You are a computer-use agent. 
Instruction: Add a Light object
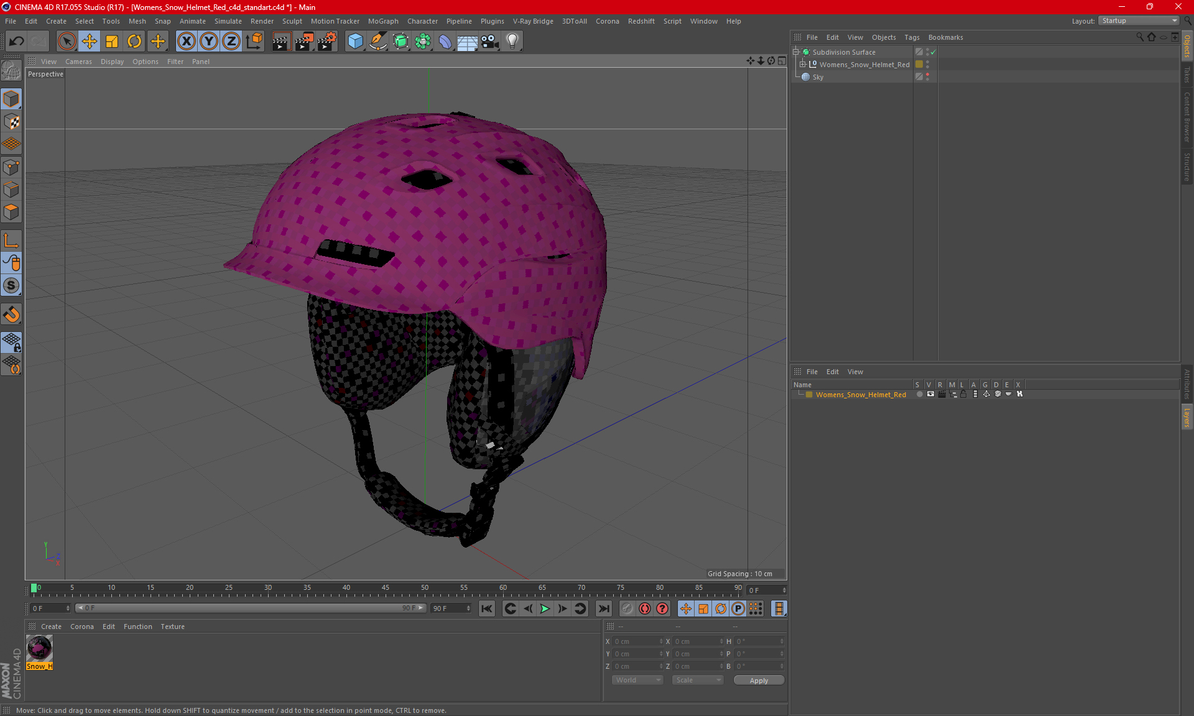(x=512, y=42)
